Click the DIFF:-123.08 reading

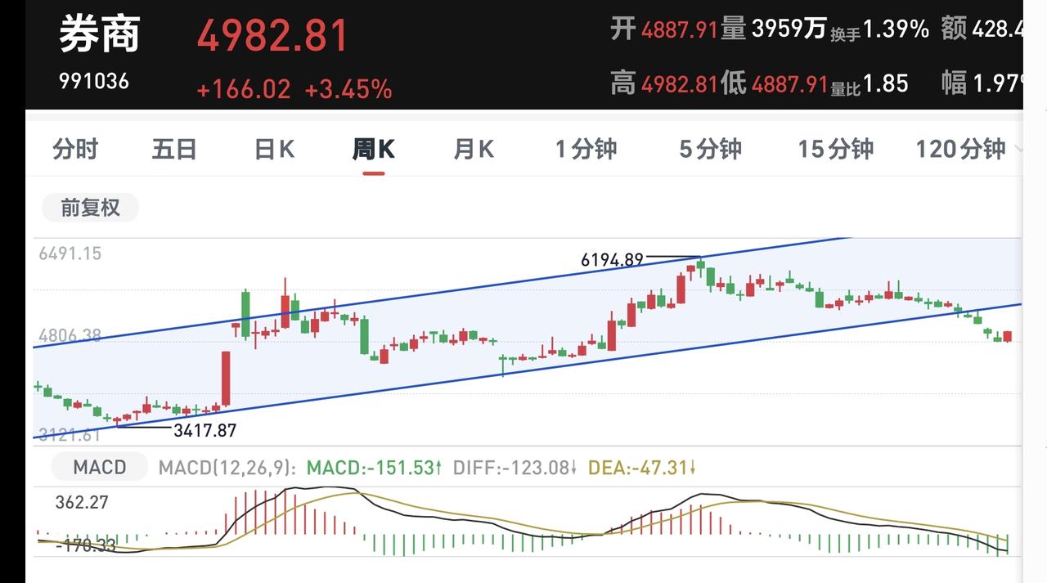tap(515, 468)
